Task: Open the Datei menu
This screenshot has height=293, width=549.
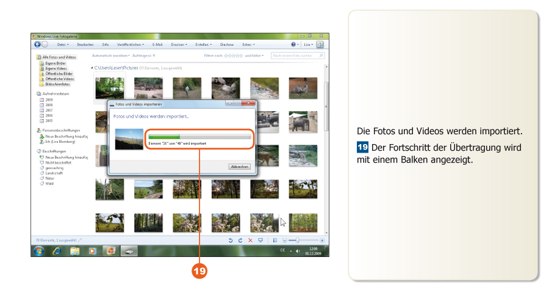Action: pyautogui.click(x=62, y=45)
